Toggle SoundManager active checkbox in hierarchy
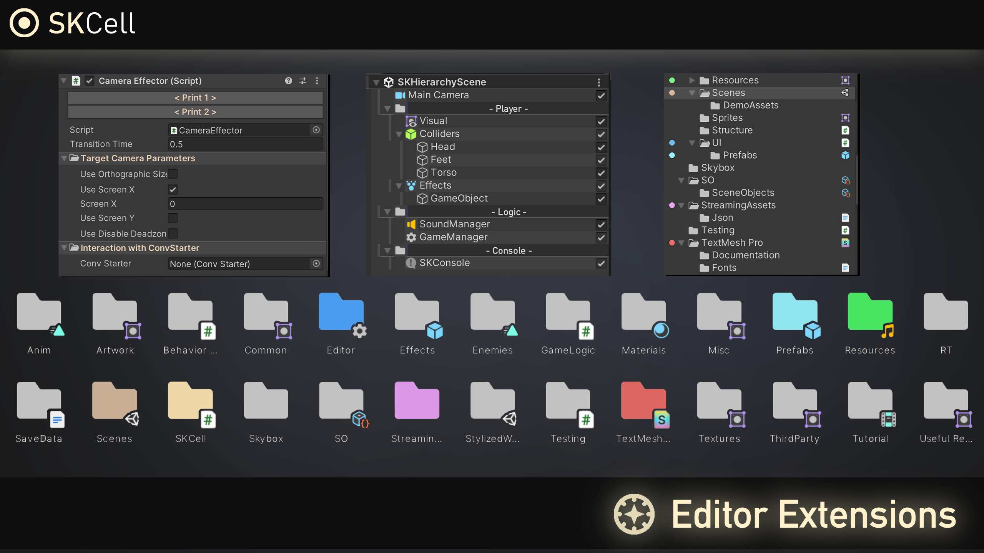This screenshot has height=553, width=984. click(601, 225)
